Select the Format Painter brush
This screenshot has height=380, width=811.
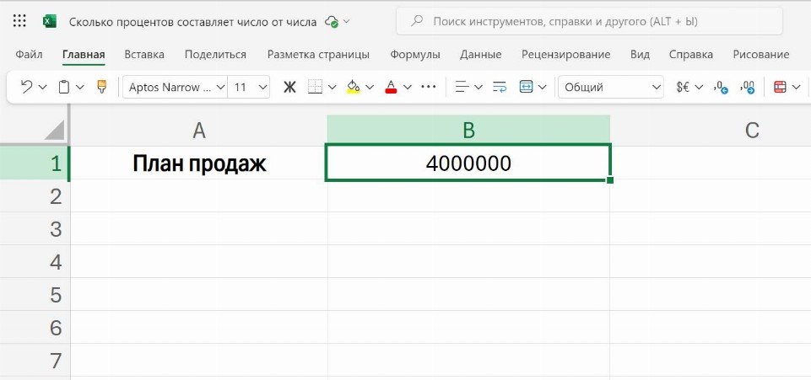pyautogui.click(x=102, y=87)
